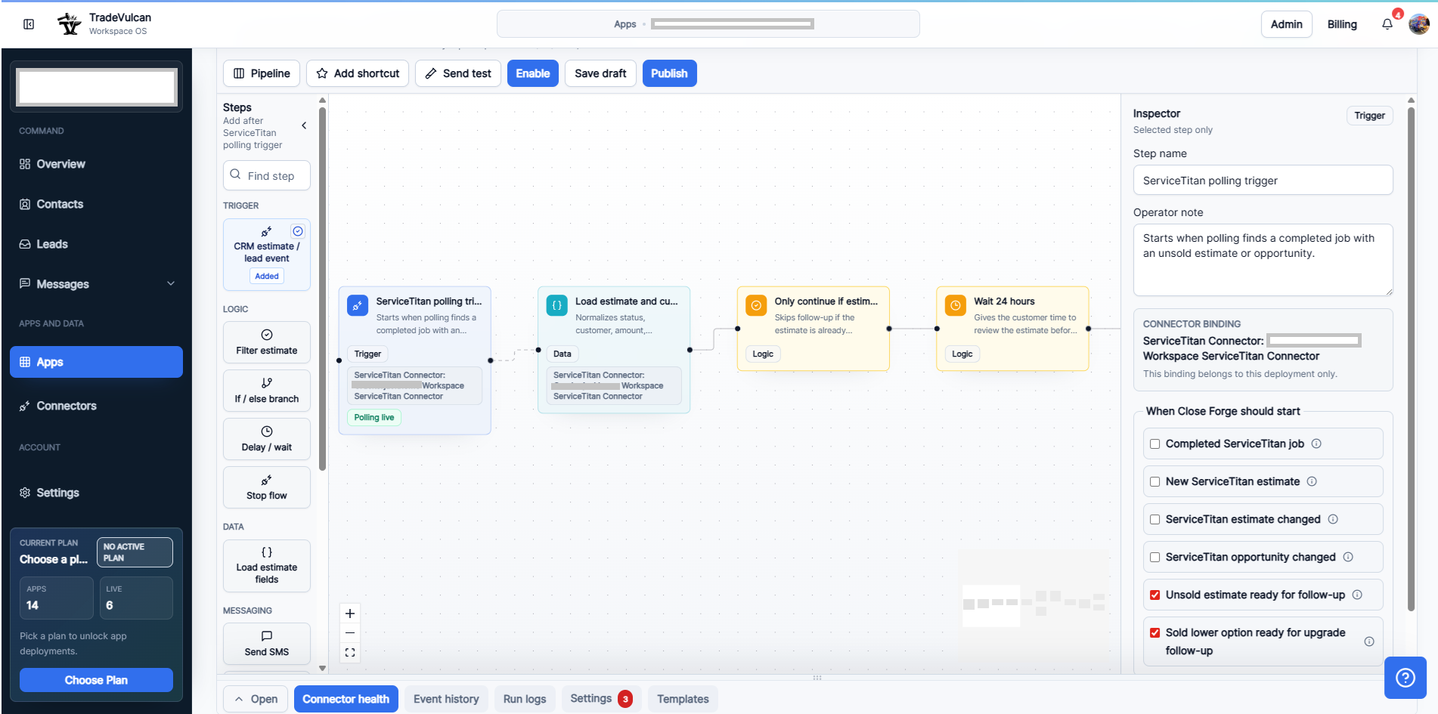The height and width of the screenshot is (714, 1438).
Task: Open Billing link
Action: point(1342,24)
